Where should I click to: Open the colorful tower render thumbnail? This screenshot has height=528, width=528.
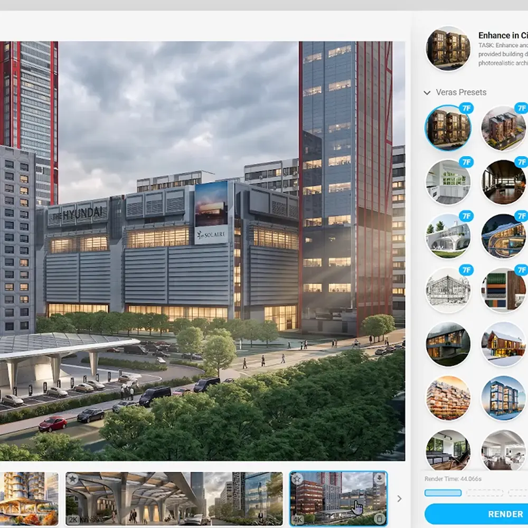click(x=29, y=499)
